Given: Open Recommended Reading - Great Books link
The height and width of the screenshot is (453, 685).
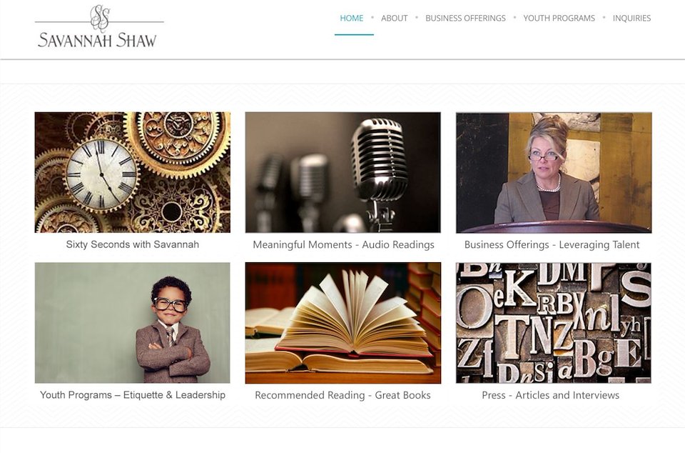Looking at the screenshot, I should click(343, 395).
